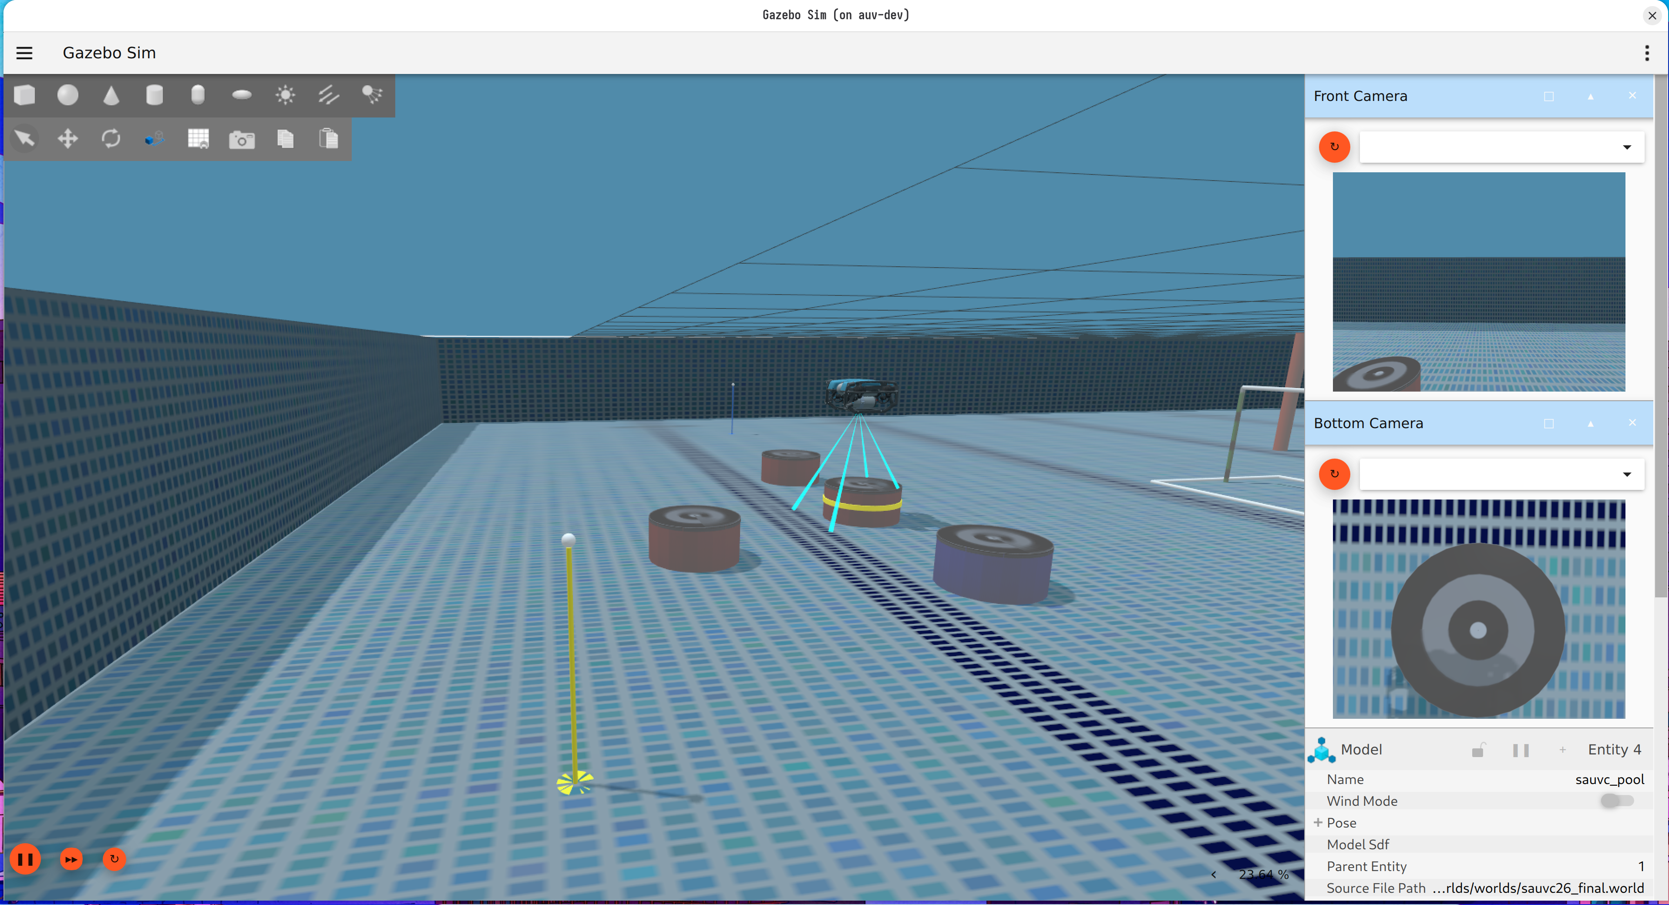Insert a sphere shape
Screen dimensions: 1669x905
(x=68, y=95)
